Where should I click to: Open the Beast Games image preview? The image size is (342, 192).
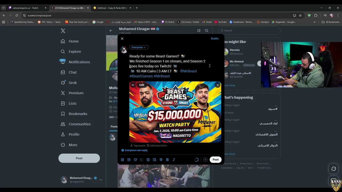175,112
